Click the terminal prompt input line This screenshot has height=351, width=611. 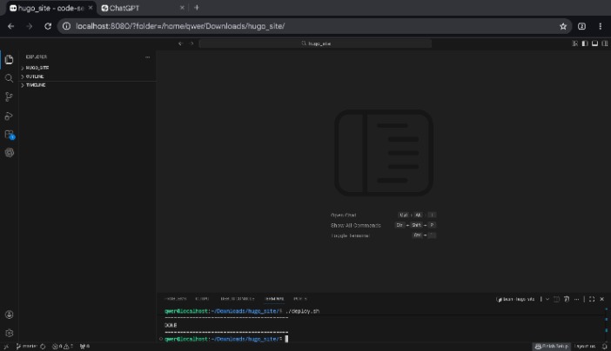[x=226, y=339]
